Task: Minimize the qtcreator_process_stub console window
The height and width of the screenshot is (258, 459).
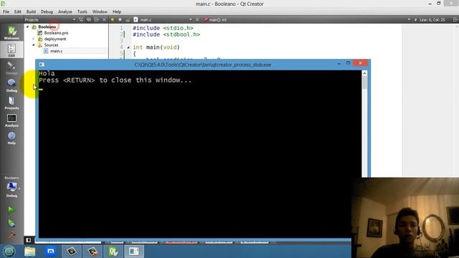Action: click(x=339, y=63)
